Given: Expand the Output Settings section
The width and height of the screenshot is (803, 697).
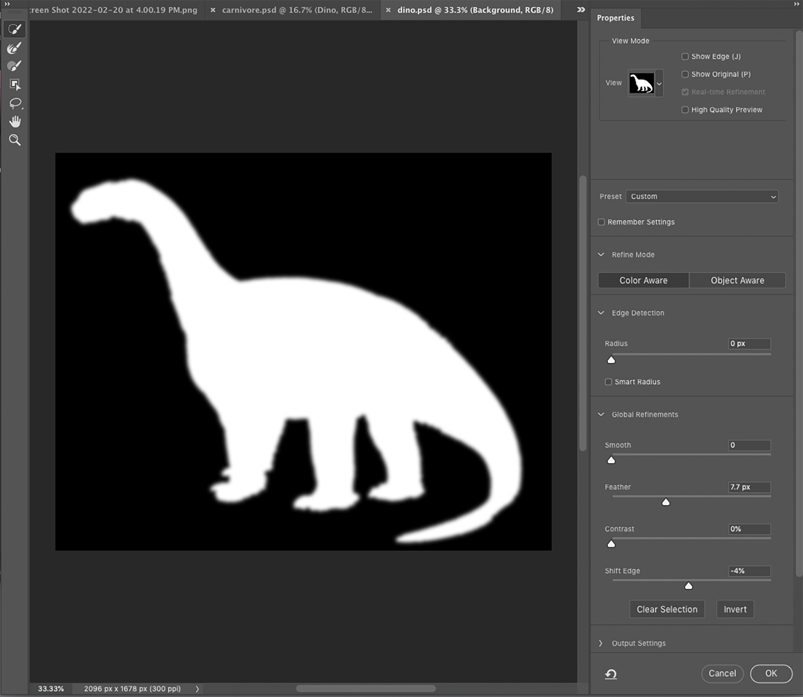Looking at the screenshot, I should [x=601, y=643].
